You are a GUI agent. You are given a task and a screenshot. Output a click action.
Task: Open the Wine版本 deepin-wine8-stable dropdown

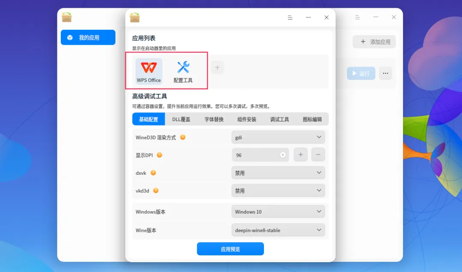coord(278,230)
